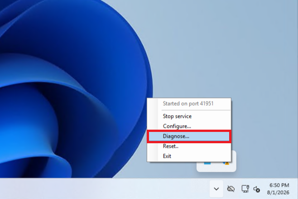Screen dimensions: 298x199
Task: Click Reset.. in the context menu
Action: click(189, 146)
